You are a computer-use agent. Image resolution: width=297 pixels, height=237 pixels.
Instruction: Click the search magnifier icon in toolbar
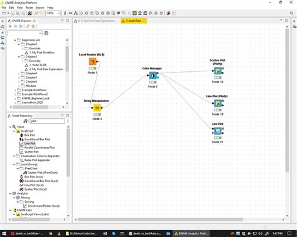point(291,13)
